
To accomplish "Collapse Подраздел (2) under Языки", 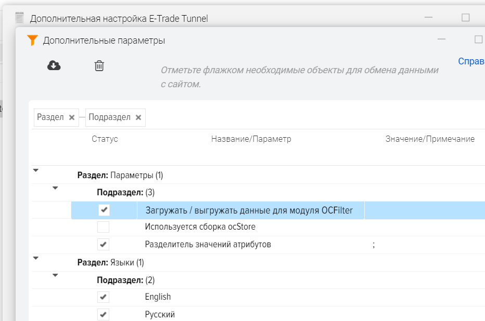I will [x=55, y=275].
